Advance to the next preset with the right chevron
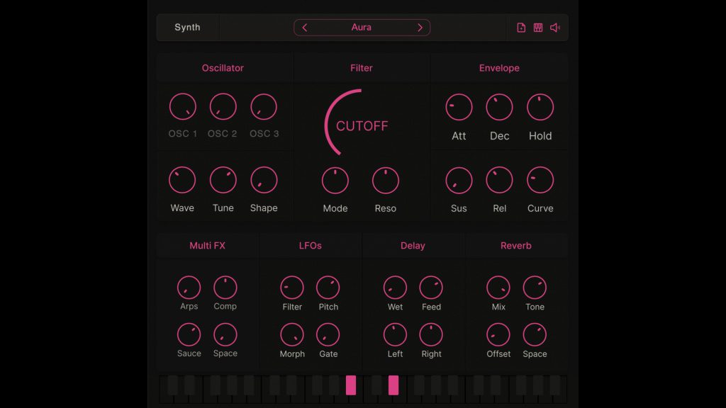The image size is (726, 408). tap(420, 27)
